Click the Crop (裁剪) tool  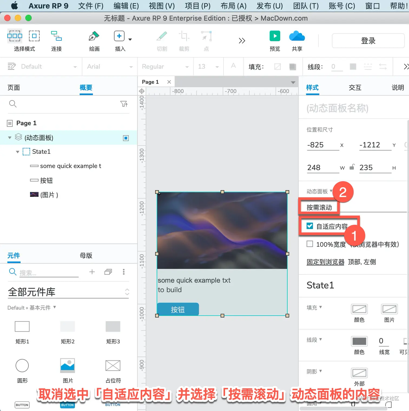pyautogui.click(x=184, y=36)
